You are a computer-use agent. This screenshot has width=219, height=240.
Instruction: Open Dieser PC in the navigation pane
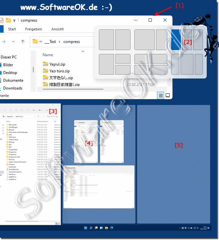pyautogui.click(x=9, y=57)
